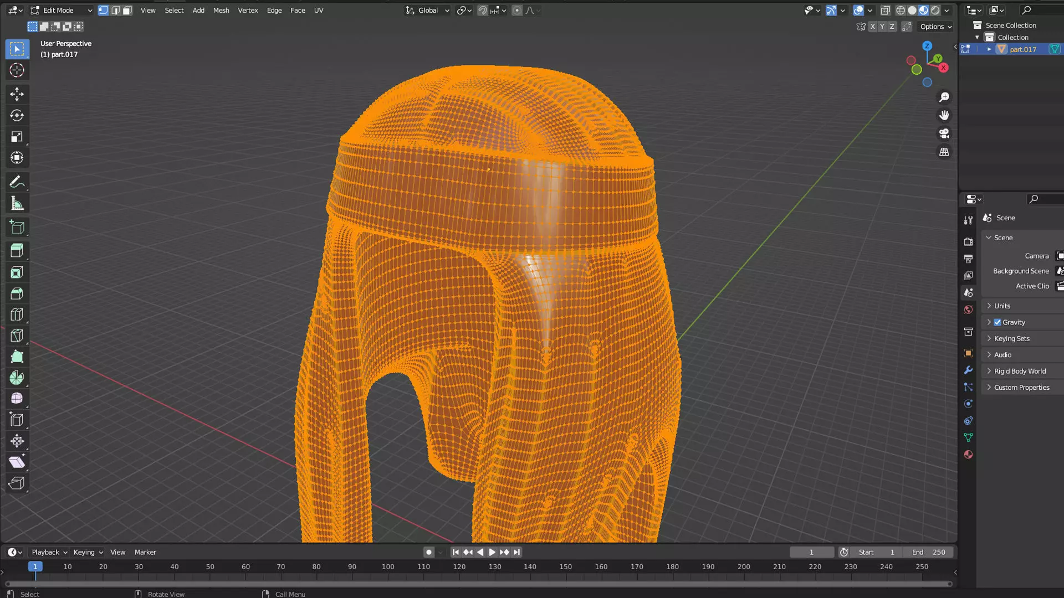Toggle X-ray view button

(x=886, y=11)
